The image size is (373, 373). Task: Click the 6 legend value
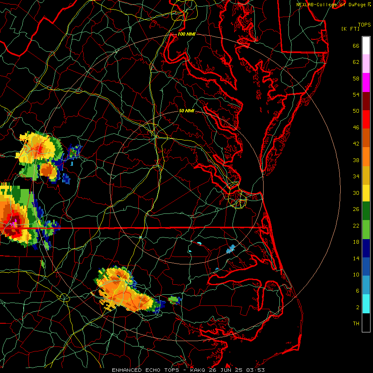358,291
